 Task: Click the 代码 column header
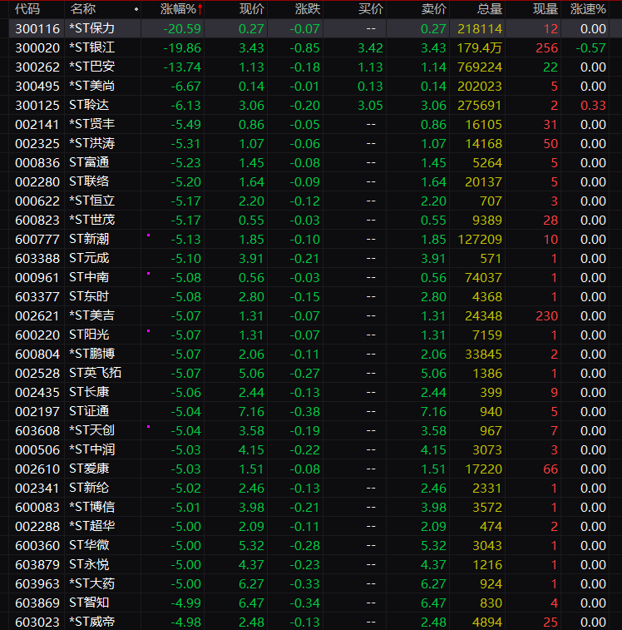(x=27, y=9)
